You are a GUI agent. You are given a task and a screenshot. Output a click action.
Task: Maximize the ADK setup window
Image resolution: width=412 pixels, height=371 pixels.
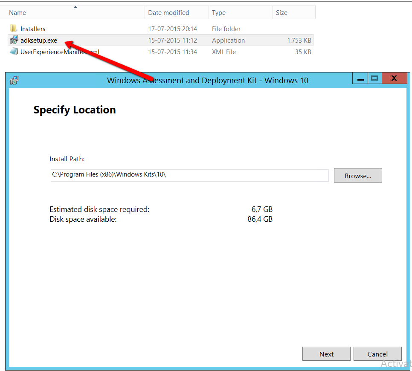tap(374, 78)
